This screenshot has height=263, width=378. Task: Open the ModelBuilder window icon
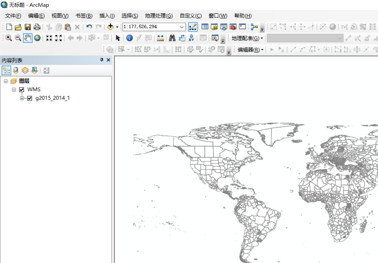pyautogui.click(x=254, y=27)
